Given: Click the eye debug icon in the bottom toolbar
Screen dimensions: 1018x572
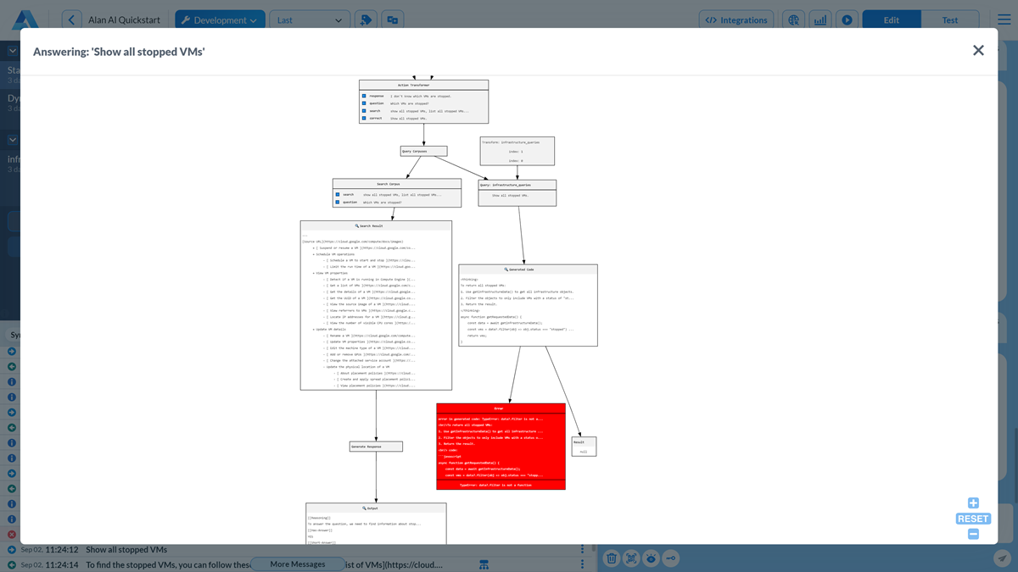Looking at the screenshot, I should pos(651,558).
